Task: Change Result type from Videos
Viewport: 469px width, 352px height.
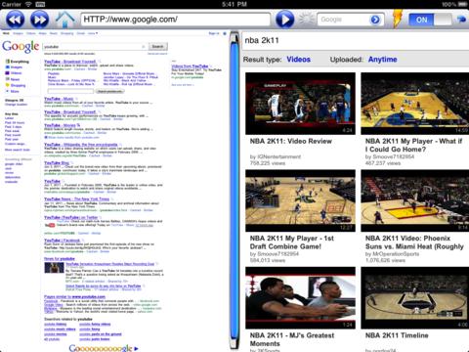Action: tap(298, 60)
